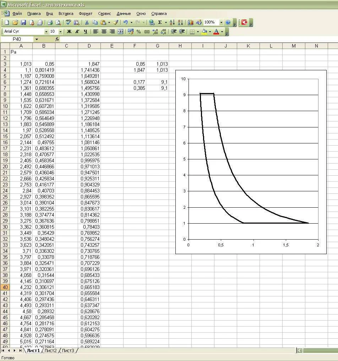Toggle underline formatting (Ч)
The image size is (338, 361).
[x=85, y=32]
